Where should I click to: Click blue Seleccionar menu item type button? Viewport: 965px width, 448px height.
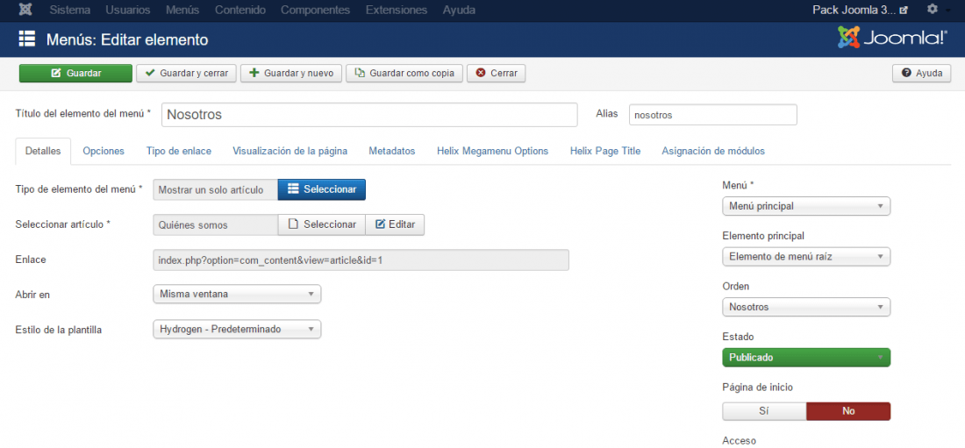tap(322, 189)
